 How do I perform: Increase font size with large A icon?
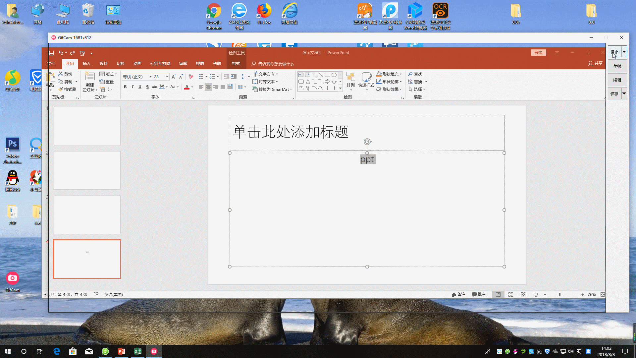click(173, 77)
